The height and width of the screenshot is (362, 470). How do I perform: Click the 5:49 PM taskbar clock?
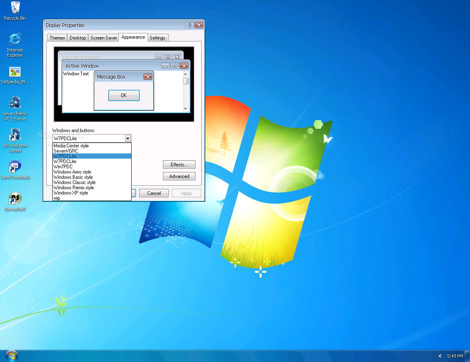[455, 356]
